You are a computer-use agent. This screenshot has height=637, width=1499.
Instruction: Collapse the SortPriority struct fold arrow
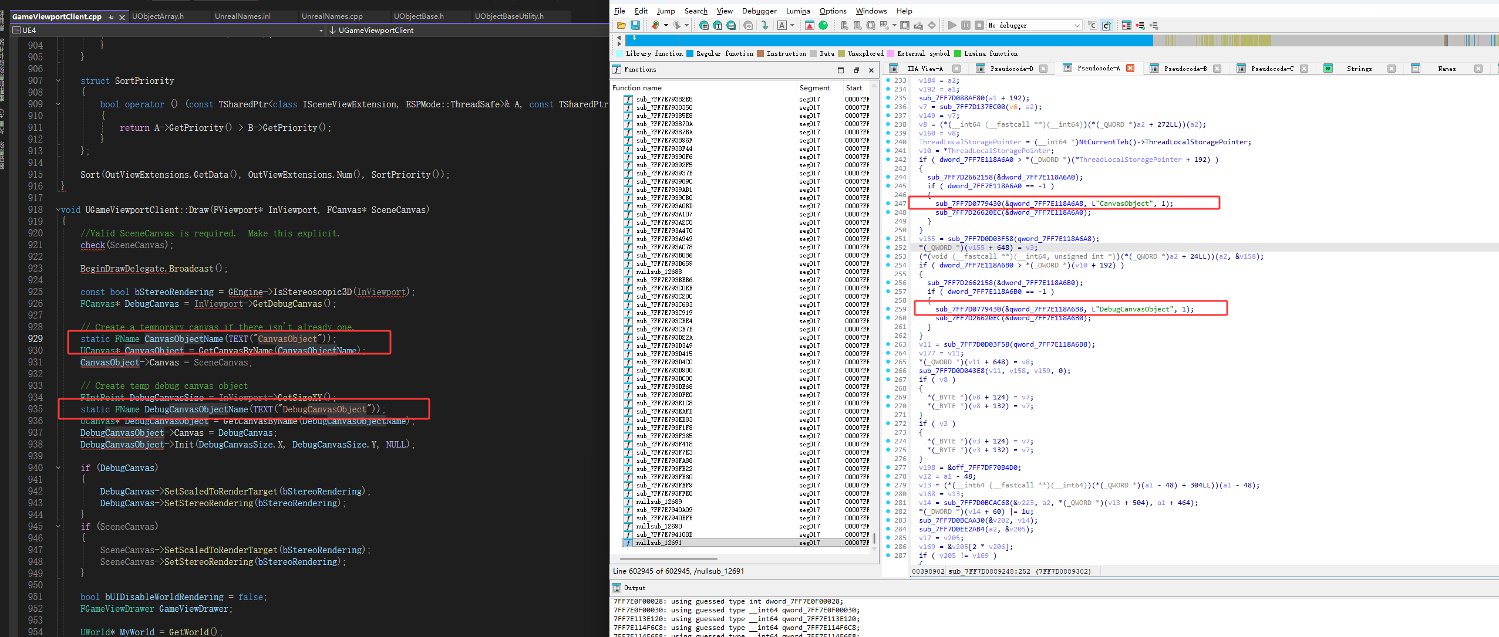coord(58,81)
